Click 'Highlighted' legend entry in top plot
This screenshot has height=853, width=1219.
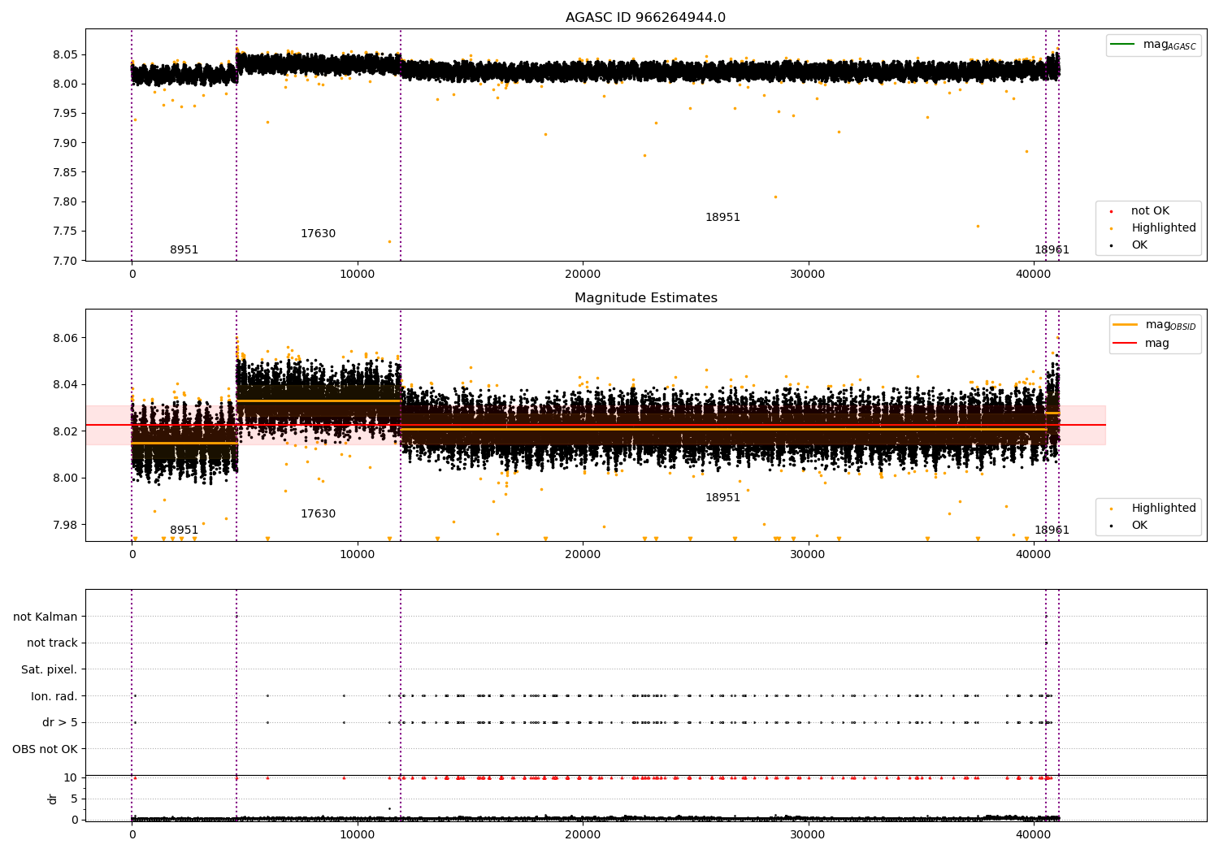pos(1163,228)
